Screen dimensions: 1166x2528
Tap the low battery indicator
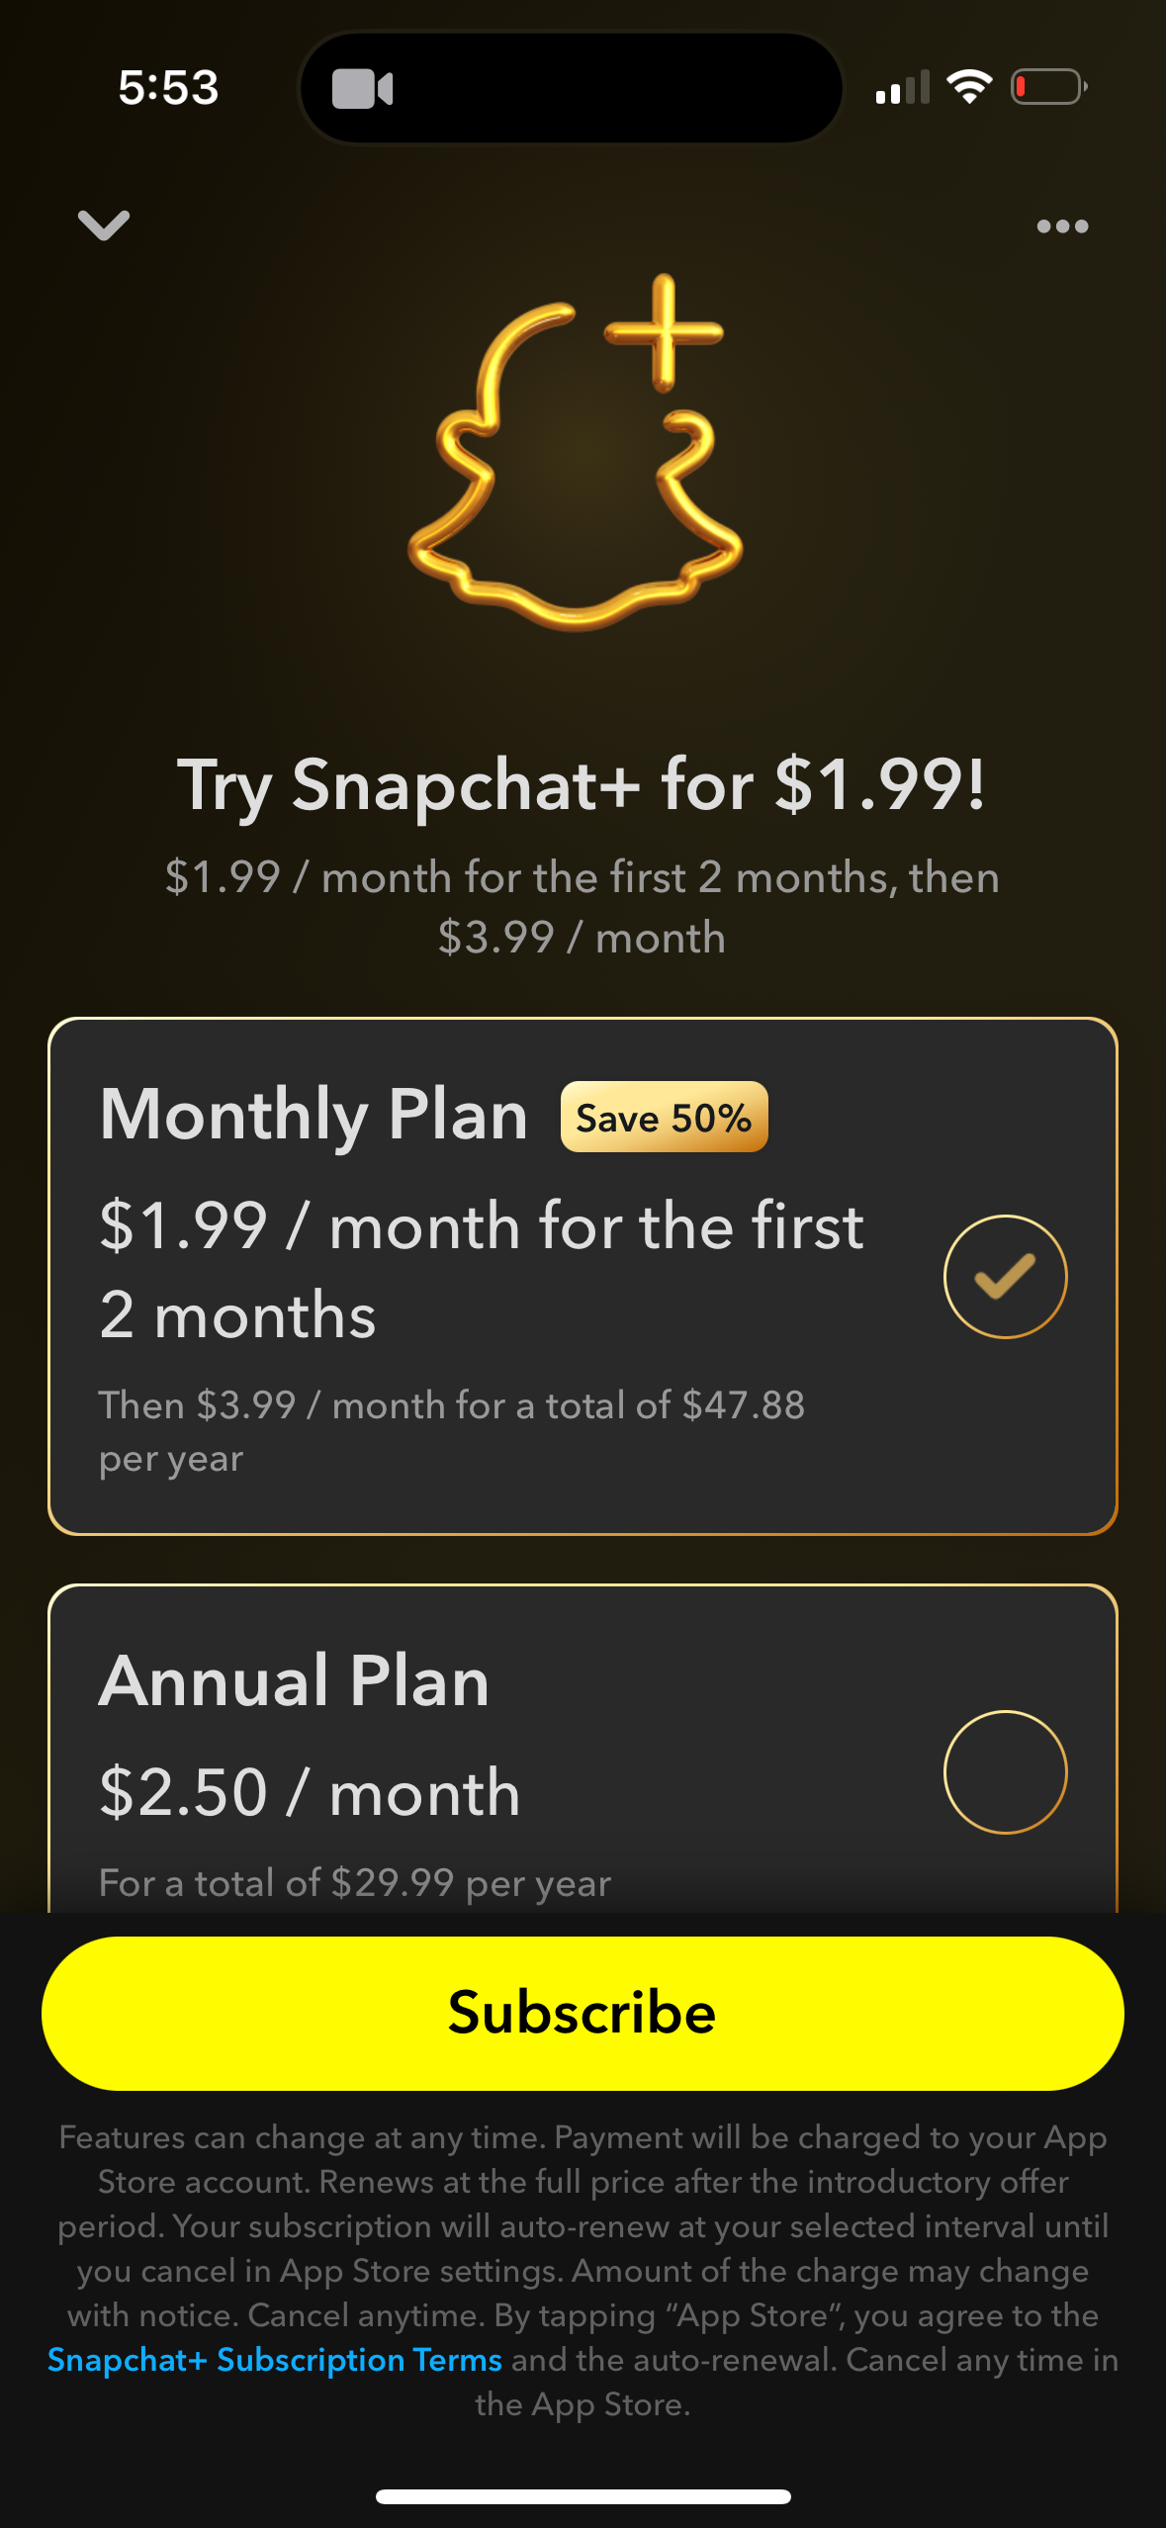[x=1048, y=87]
